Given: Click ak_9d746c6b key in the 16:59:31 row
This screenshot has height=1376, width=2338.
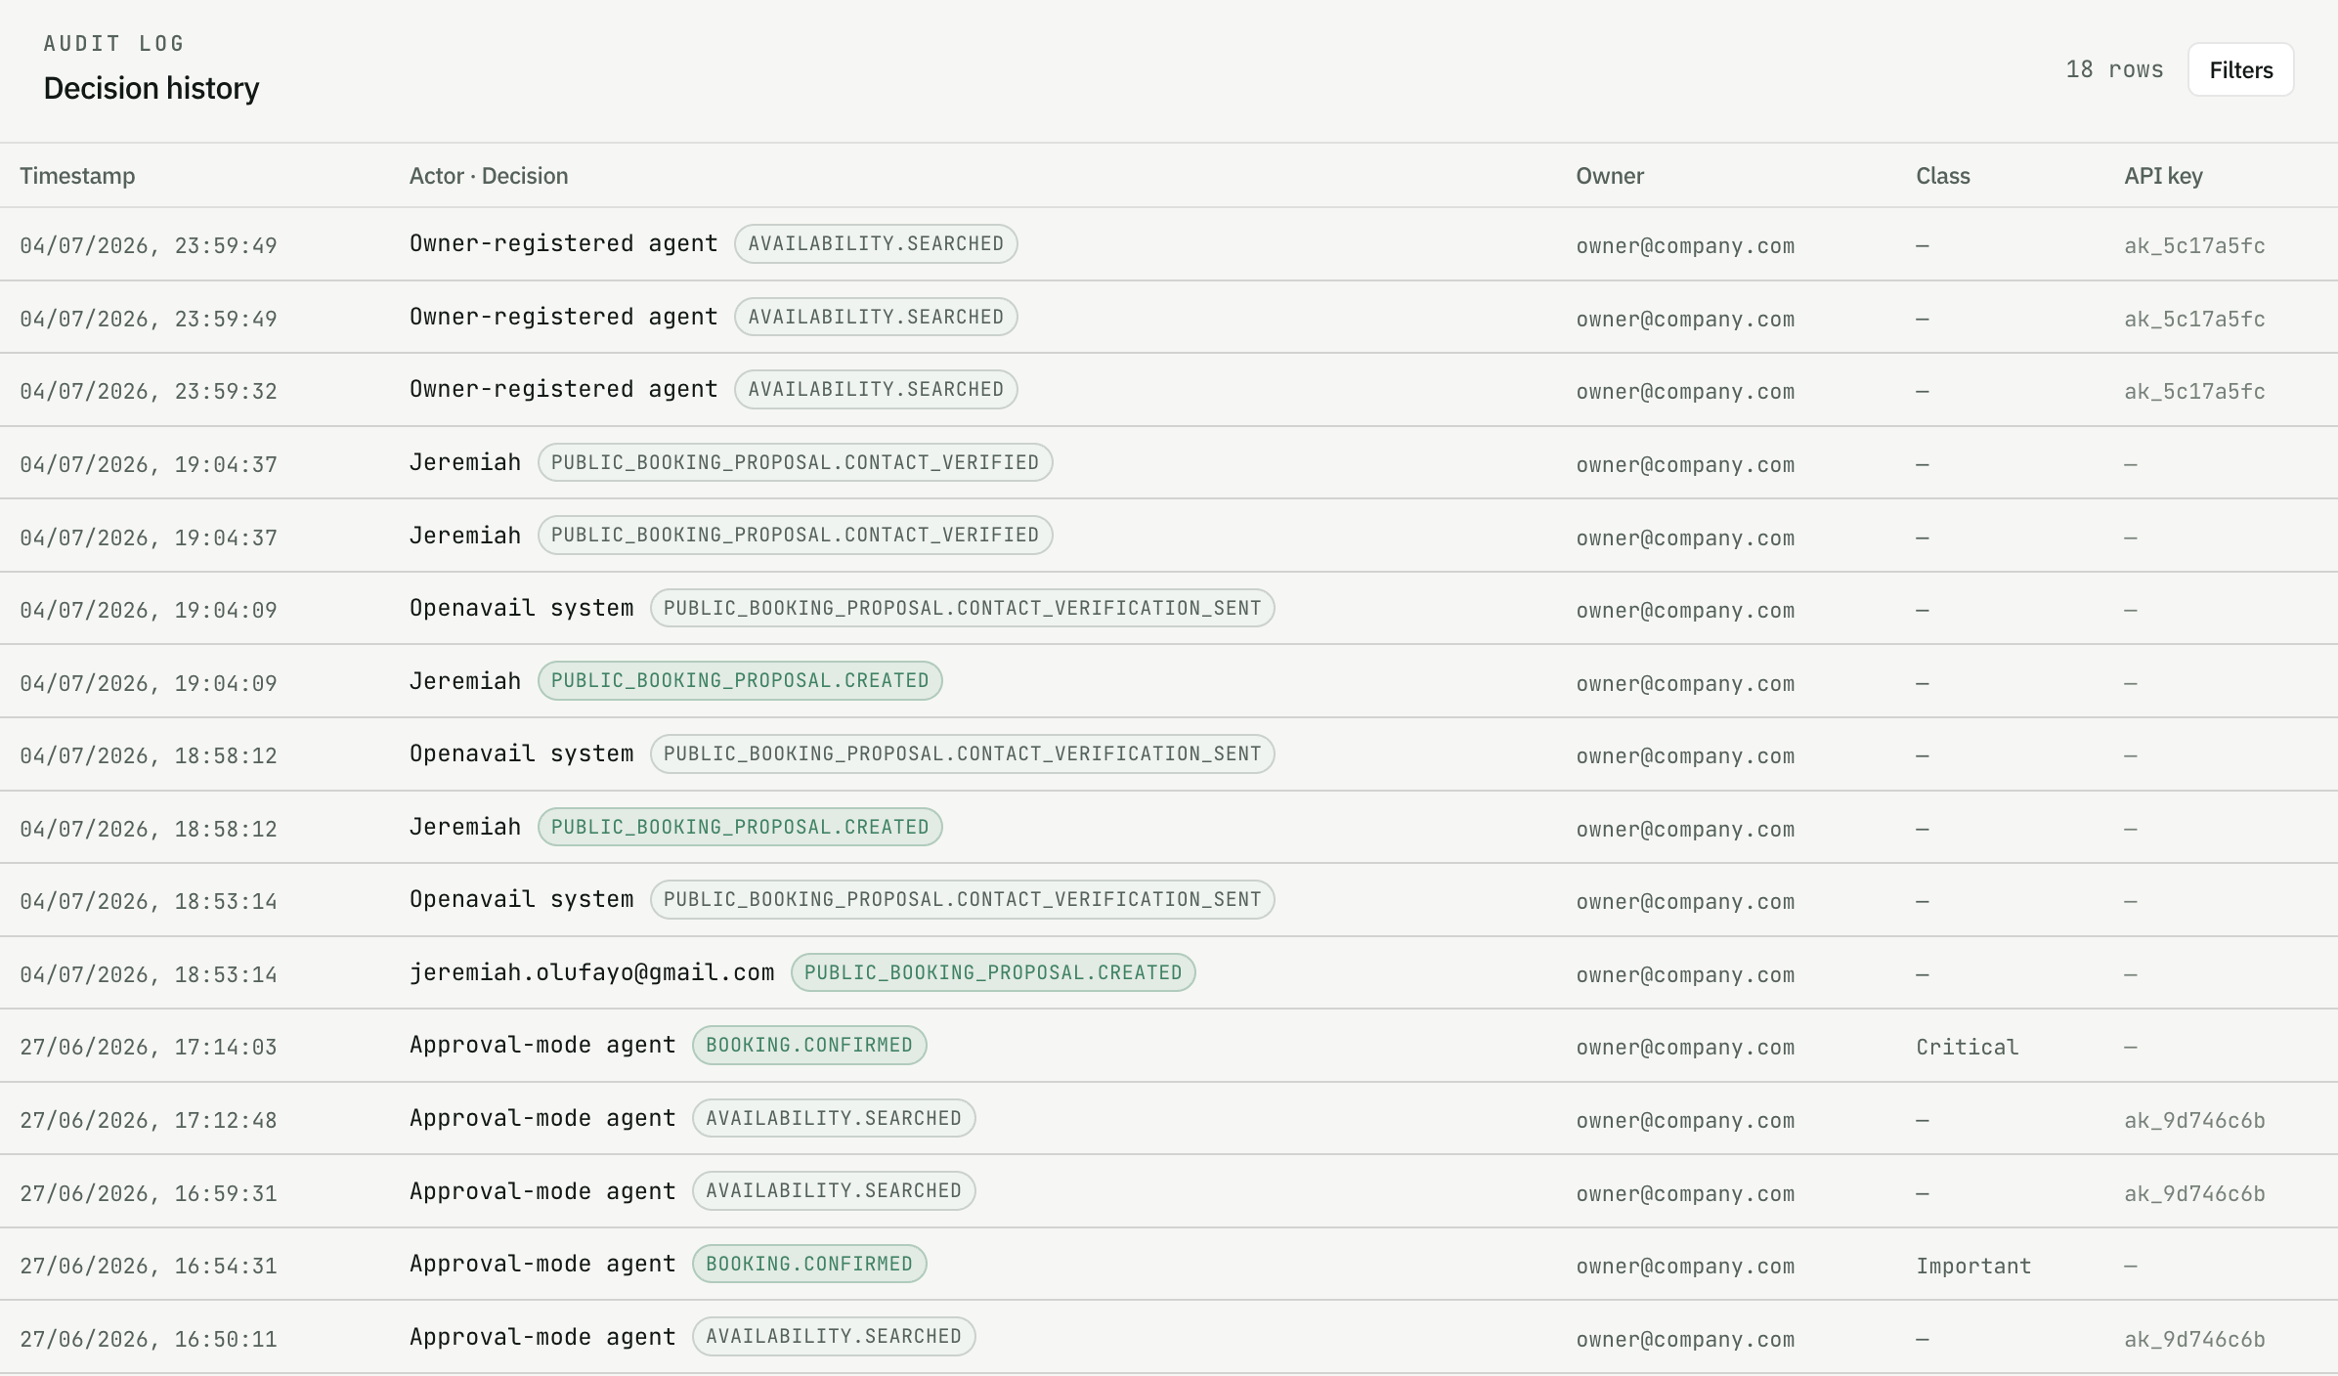Looking at the screenshot, I should (2194, 1193).
